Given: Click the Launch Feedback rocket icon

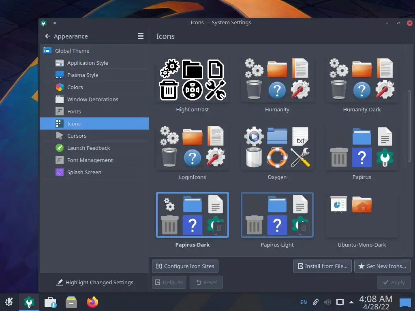Looking at the screenshot, I should click(60, 148).
